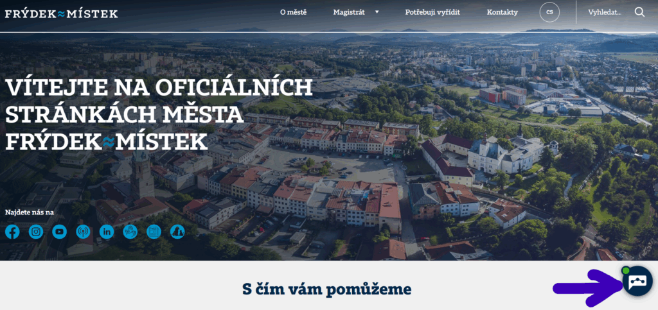This screenshot has height=310, width=658.
Task: Go to the Kontakty page
Action: click(502, 12)
